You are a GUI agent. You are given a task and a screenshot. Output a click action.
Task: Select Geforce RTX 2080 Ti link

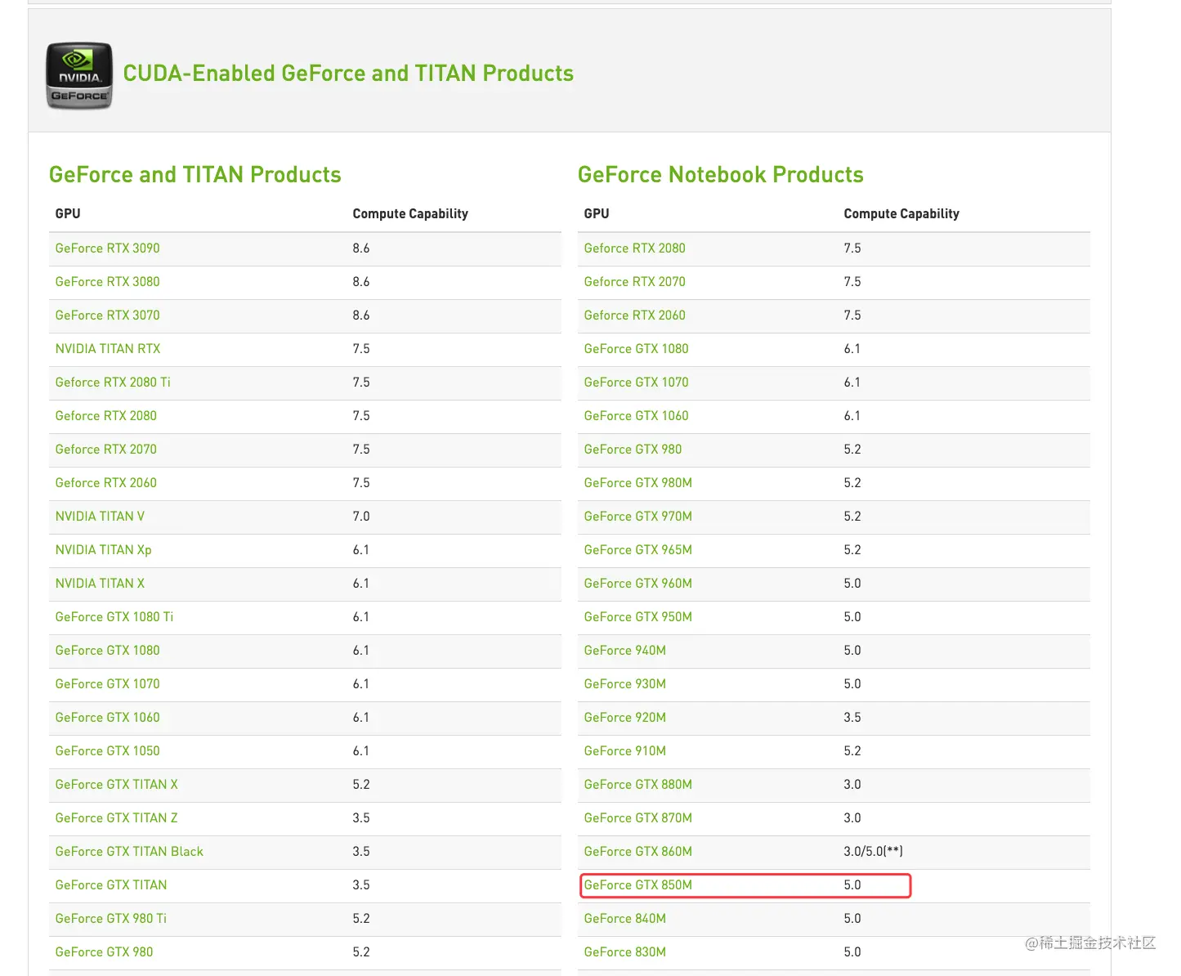[113, 383]
